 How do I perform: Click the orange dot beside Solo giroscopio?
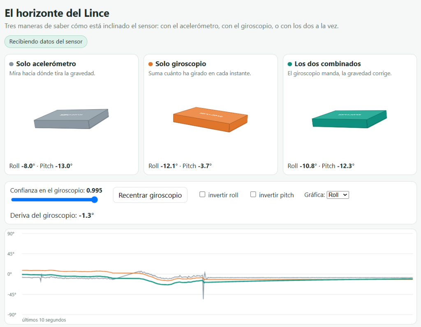click(x=150, y=64)
